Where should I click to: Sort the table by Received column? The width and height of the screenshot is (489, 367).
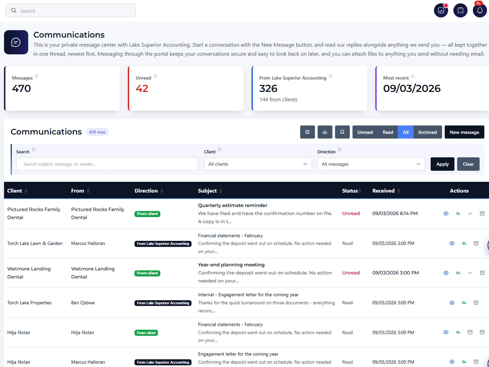click(x=387, y=191)
